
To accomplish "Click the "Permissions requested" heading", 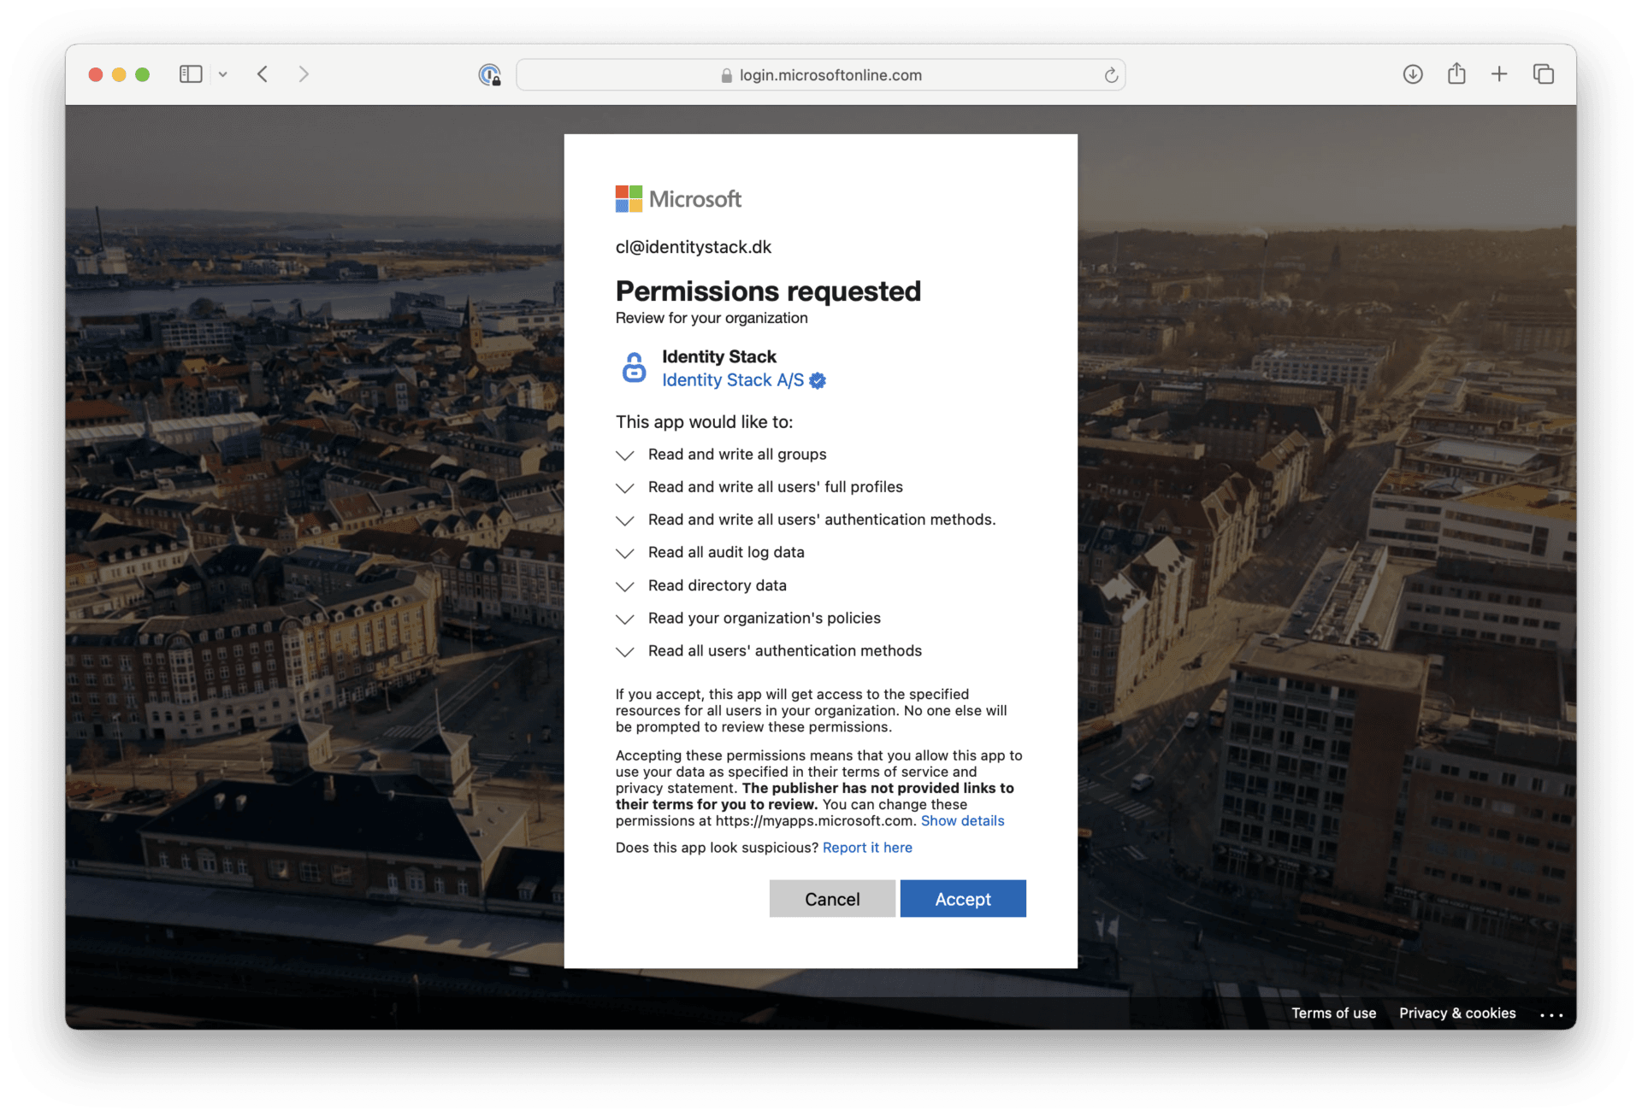I will click(768, 291).
